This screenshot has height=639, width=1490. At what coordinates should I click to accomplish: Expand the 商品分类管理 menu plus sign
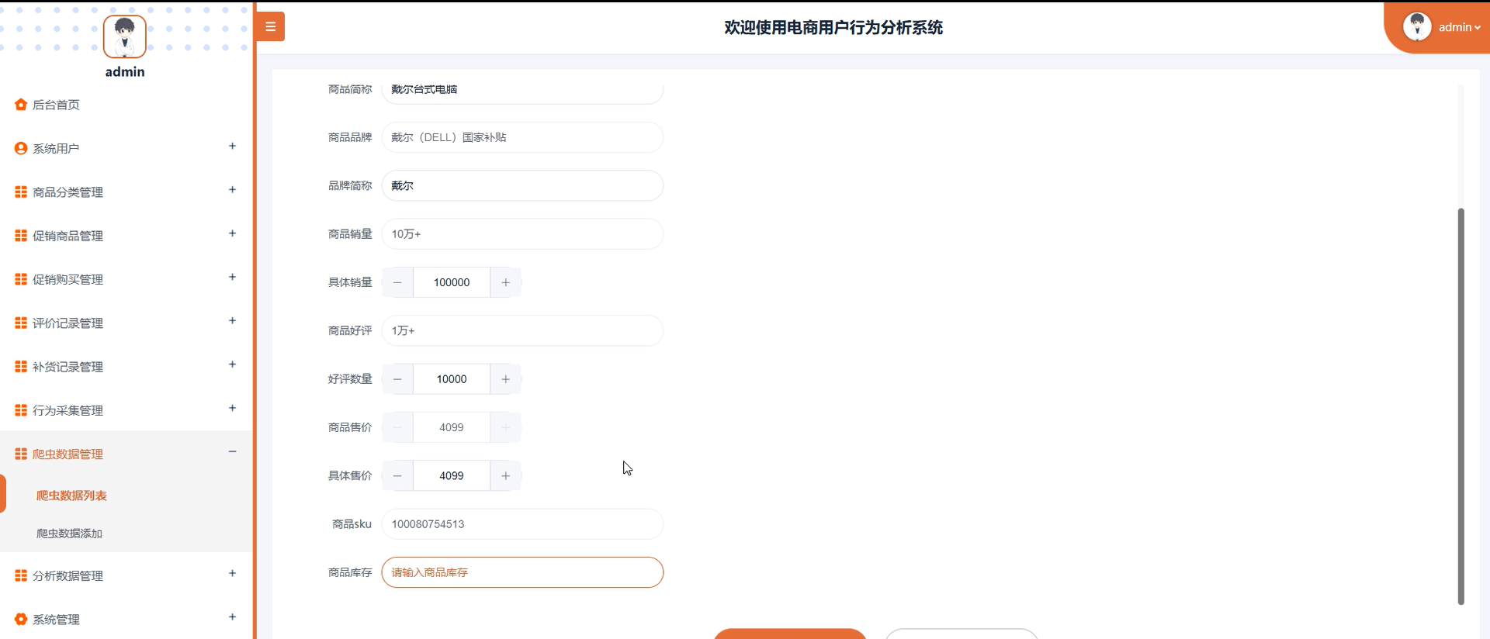(x=232, y=189)
